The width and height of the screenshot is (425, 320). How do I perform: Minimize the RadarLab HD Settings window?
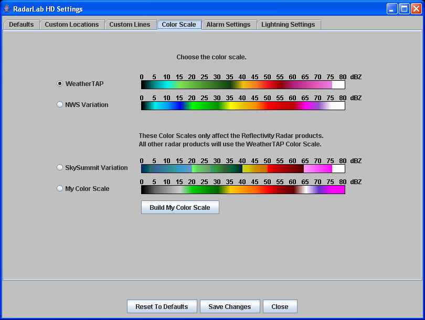point(391,9)
